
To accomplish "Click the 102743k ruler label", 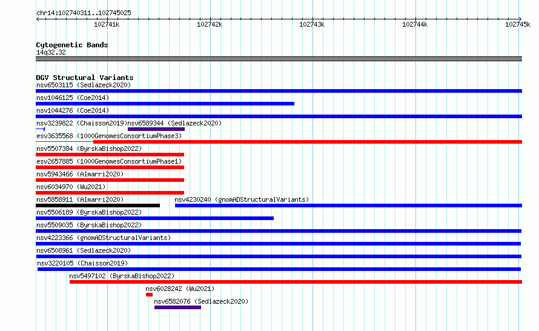I will tap(312, 24).
